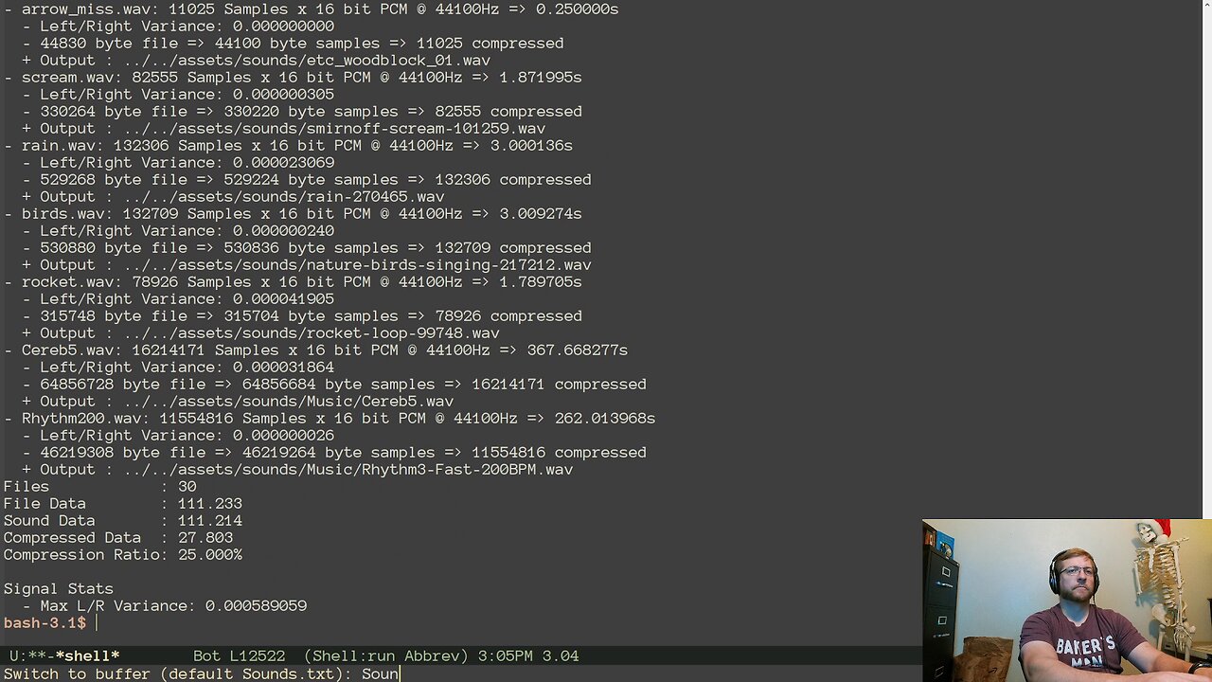Screen dimensions: 1212x682
Task: Click the Variance 0.000041905 line under rocket.wav
Action: (178, 298)
